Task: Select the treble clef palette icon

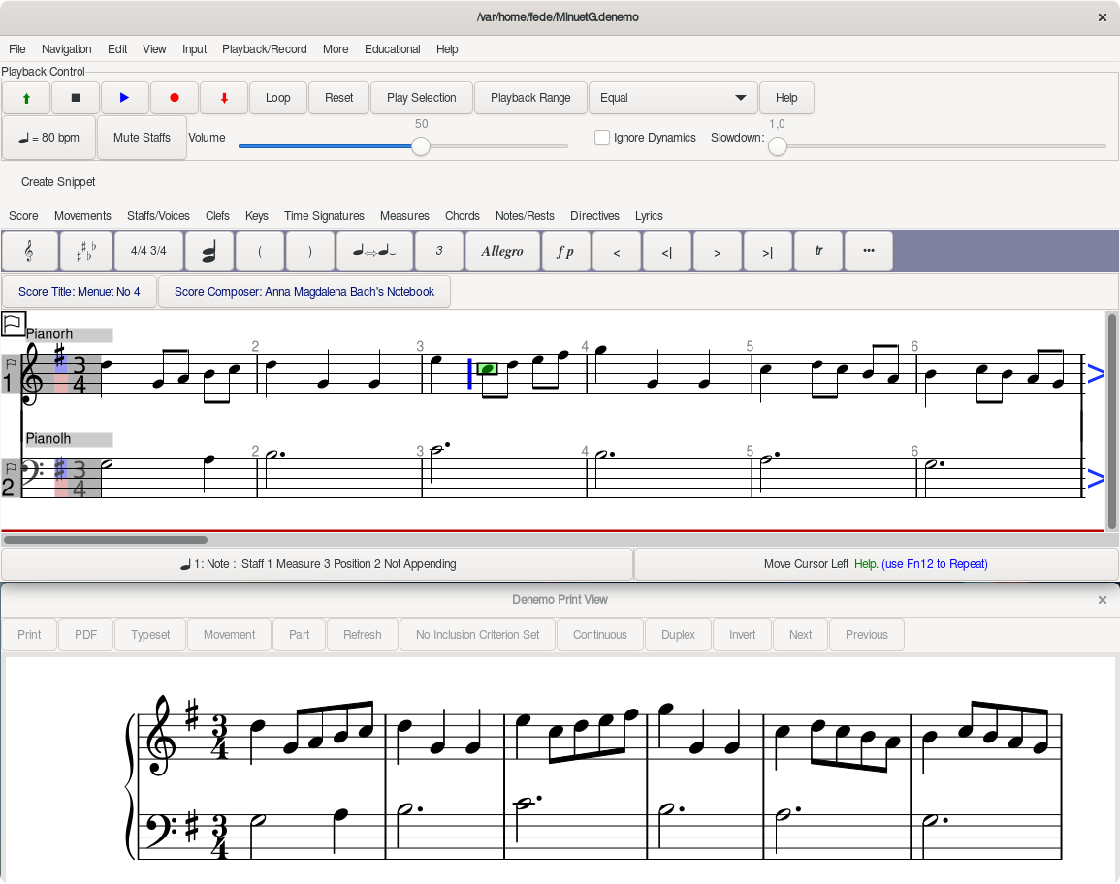Action: pyautogui.click(x=29, y=251)
